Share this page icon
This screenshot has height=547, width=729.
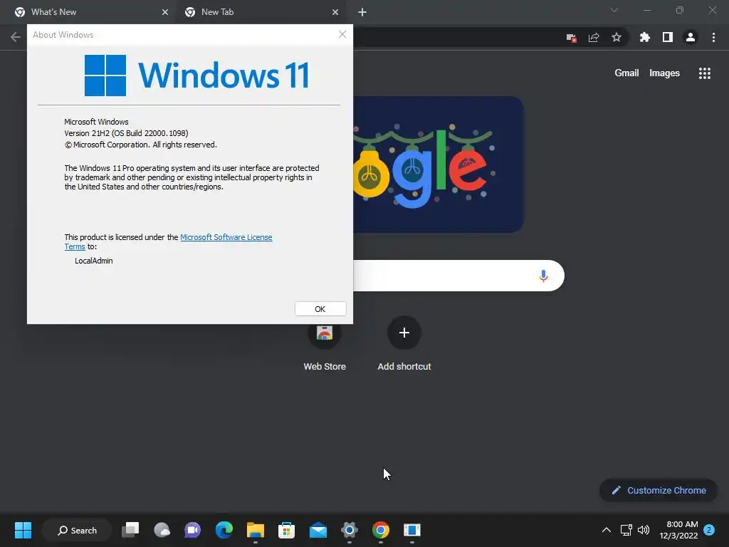point(594,38)
